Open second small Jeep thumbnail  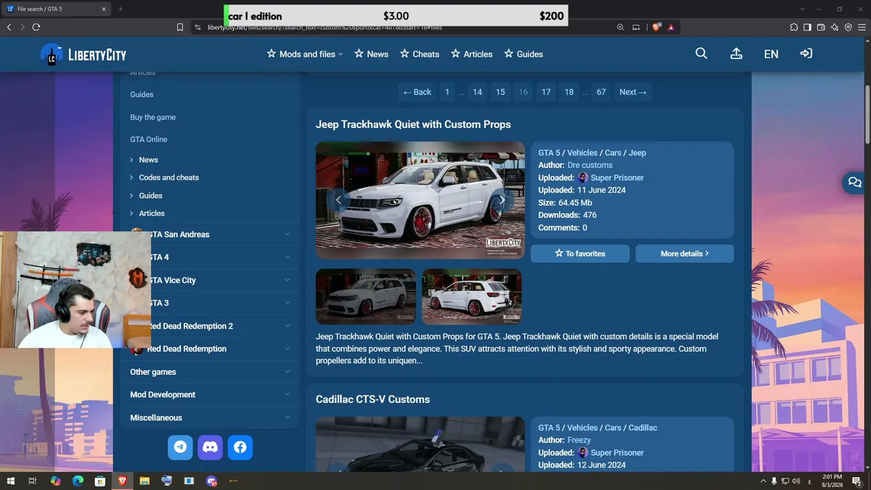click(472, 296)
